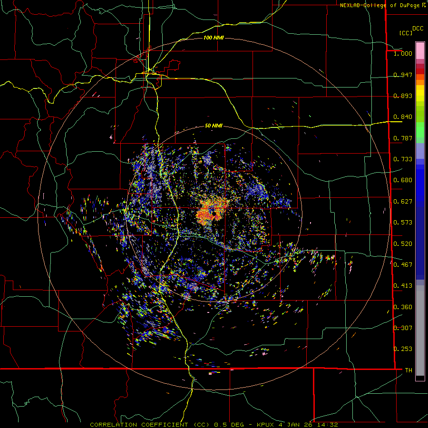Pick the bright green color bar segment
428x428 pixels.
[420, 130]
